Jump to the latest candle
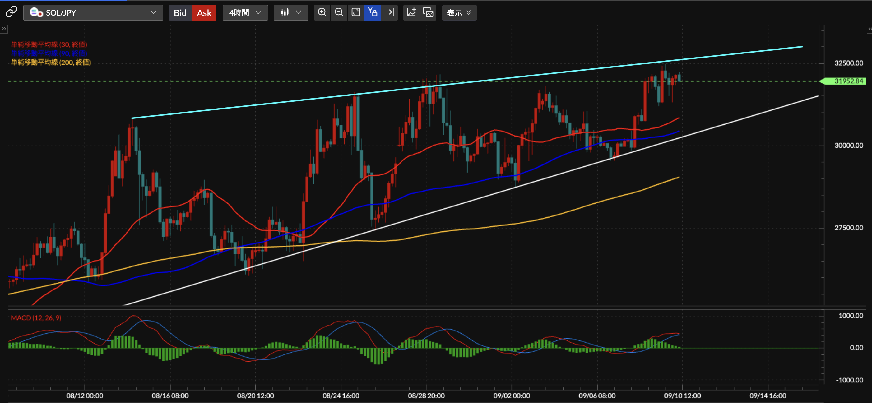Image resolution: width=872 pixels, height=403 pixels. (390, 12)
